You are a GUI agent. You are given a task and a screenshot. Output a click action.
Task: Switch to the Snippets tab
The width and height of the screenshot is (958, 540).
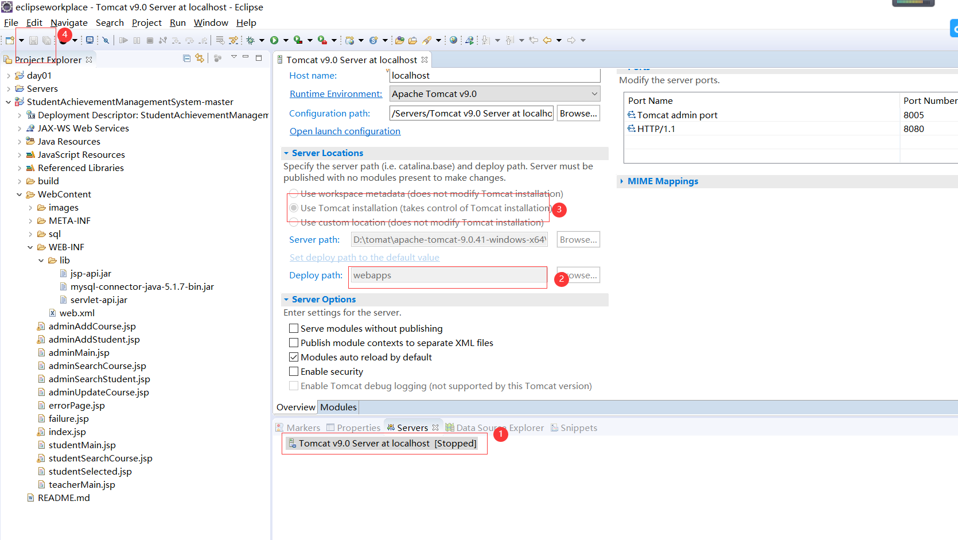[574, 428]
